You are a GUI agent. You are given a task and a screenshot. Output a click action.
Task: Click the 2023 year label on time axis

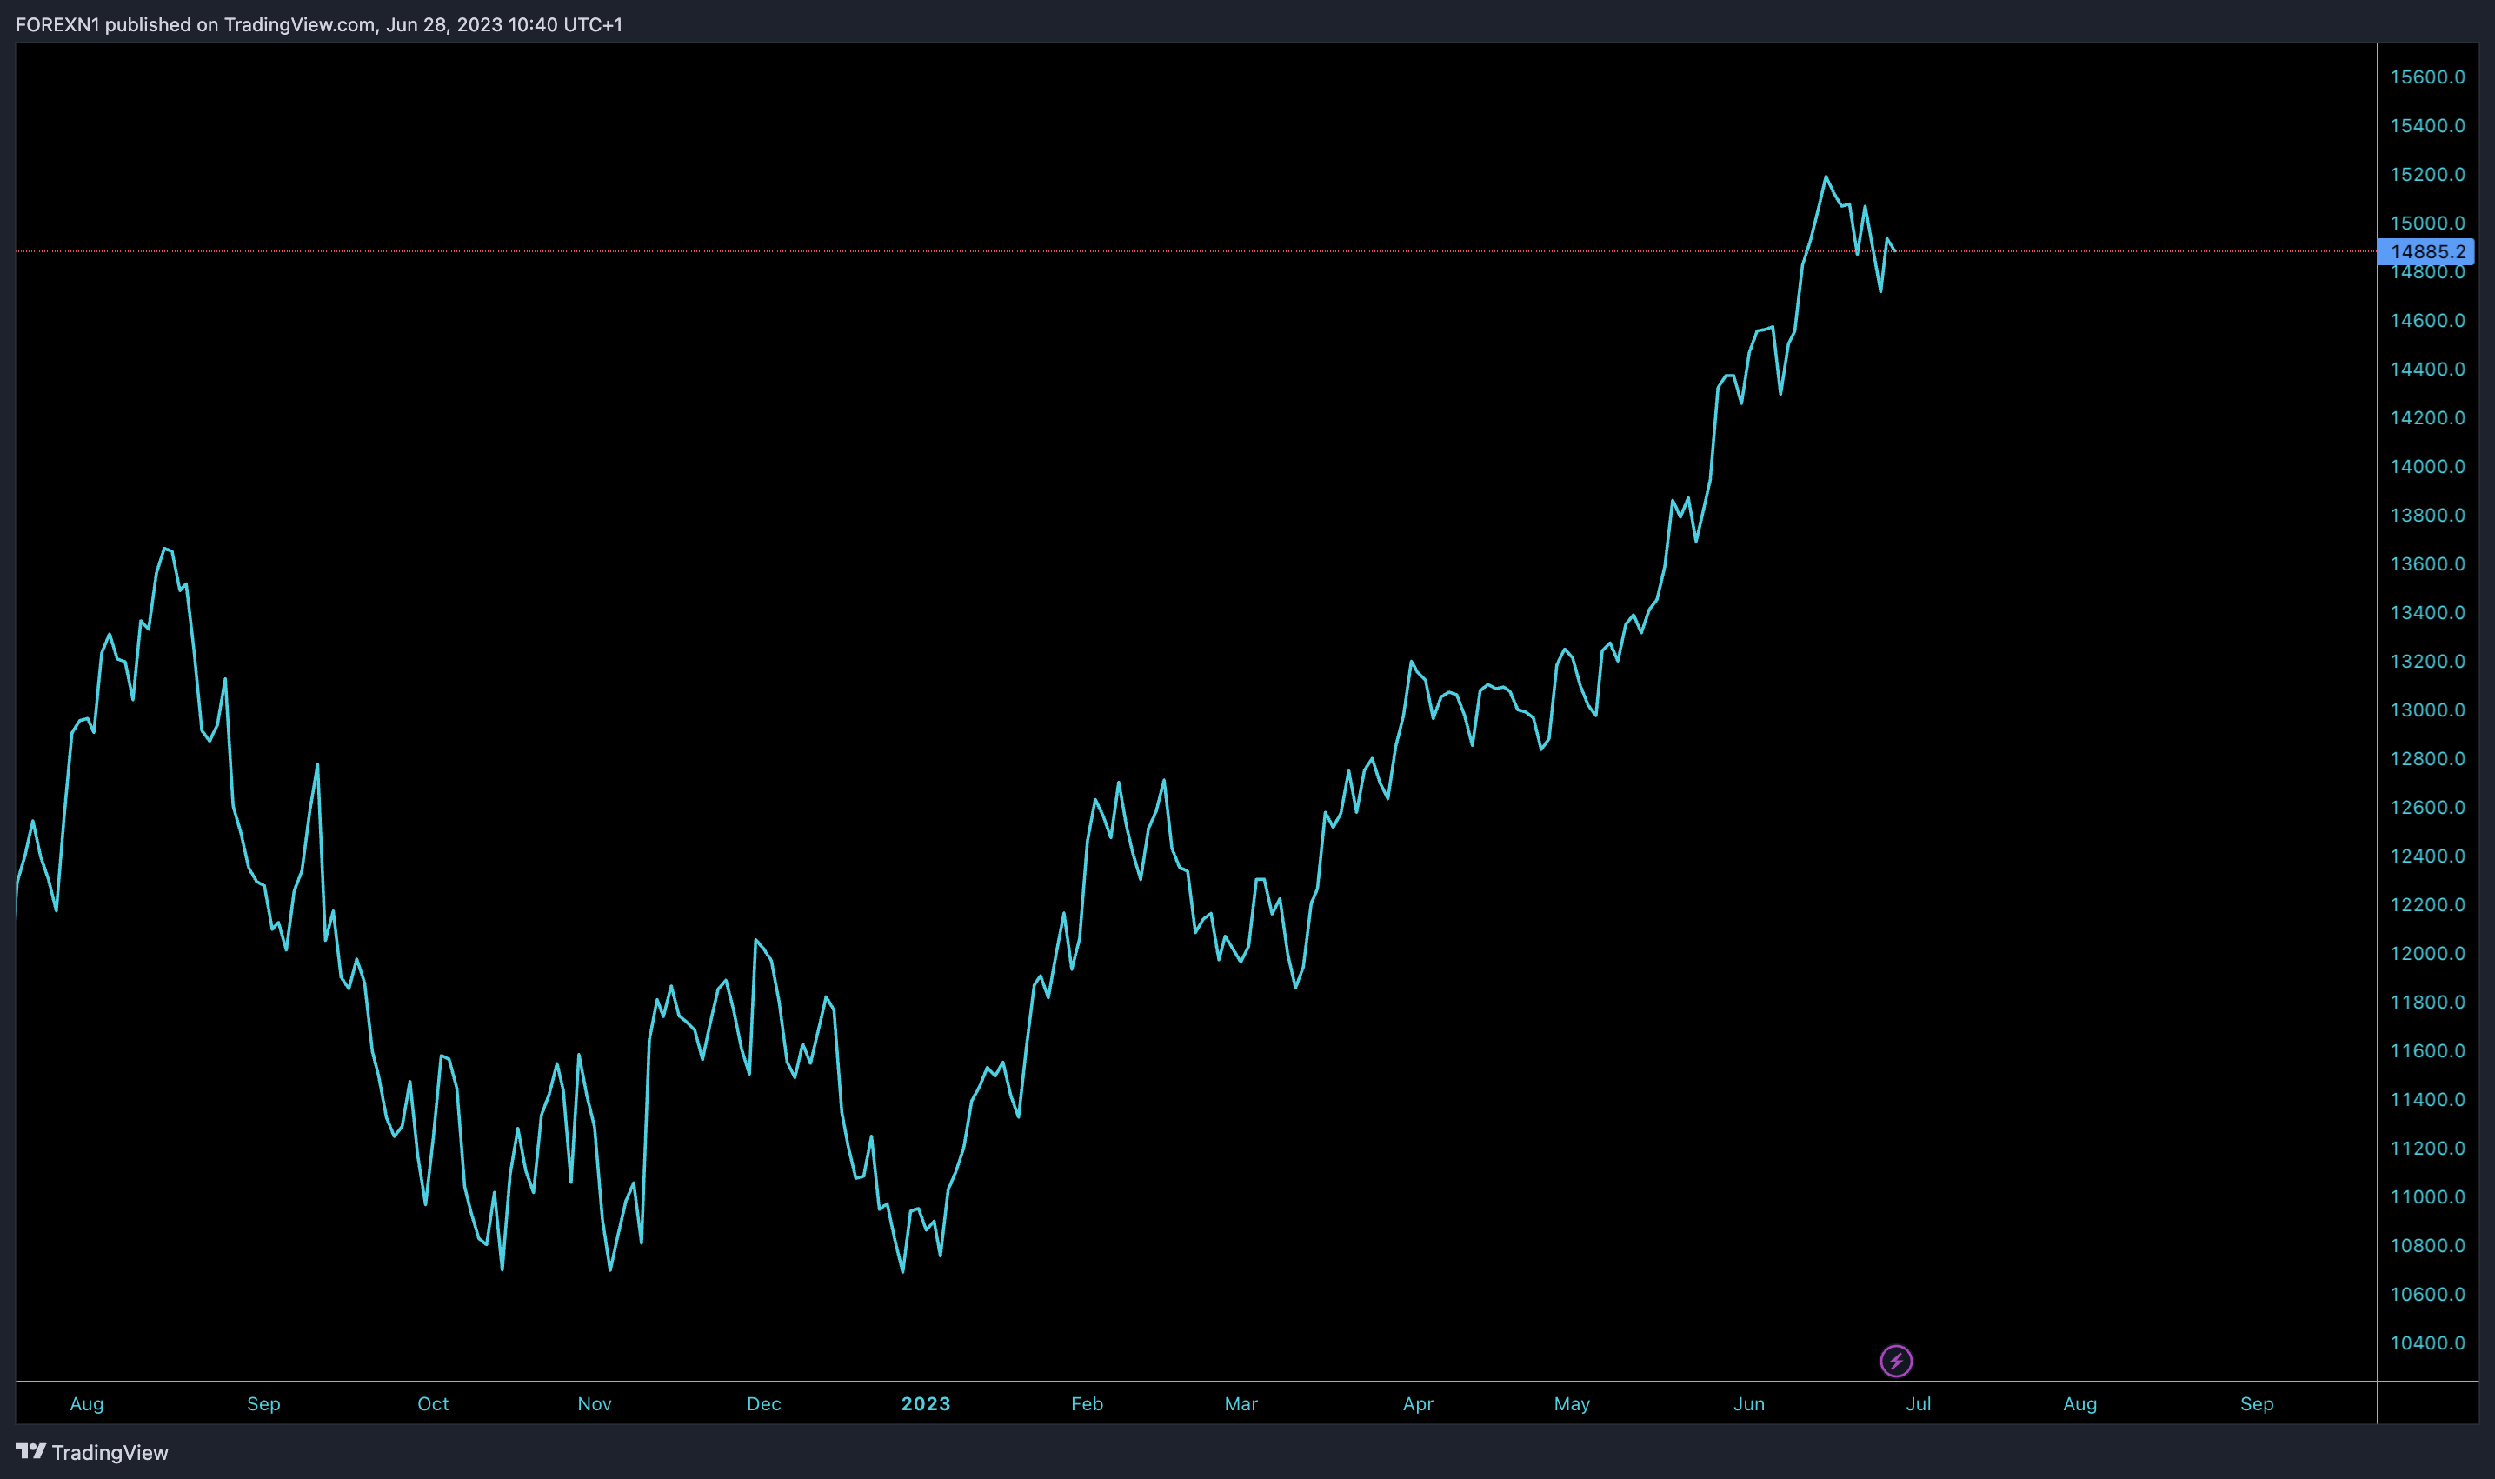(926, 1403)
